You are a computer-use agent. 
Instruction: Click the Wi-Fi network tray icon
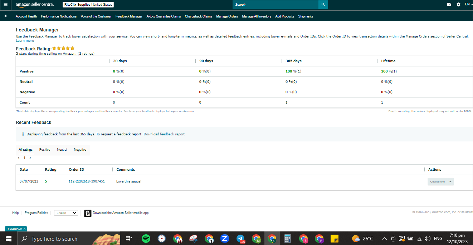point(419,239)
